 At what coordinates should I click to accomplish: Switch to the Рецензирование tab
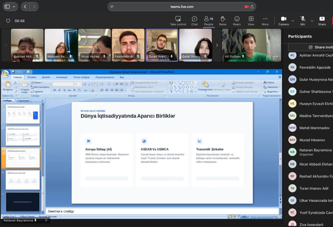(105, 77)
